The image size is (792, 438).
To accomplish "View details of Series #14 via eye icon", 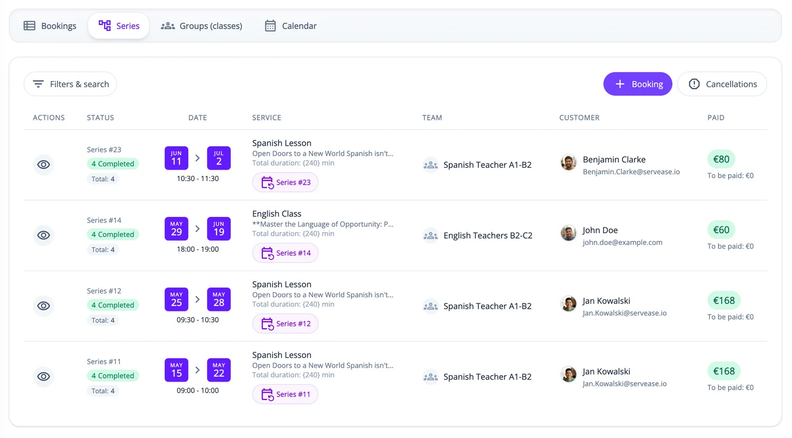I will 44,235.
